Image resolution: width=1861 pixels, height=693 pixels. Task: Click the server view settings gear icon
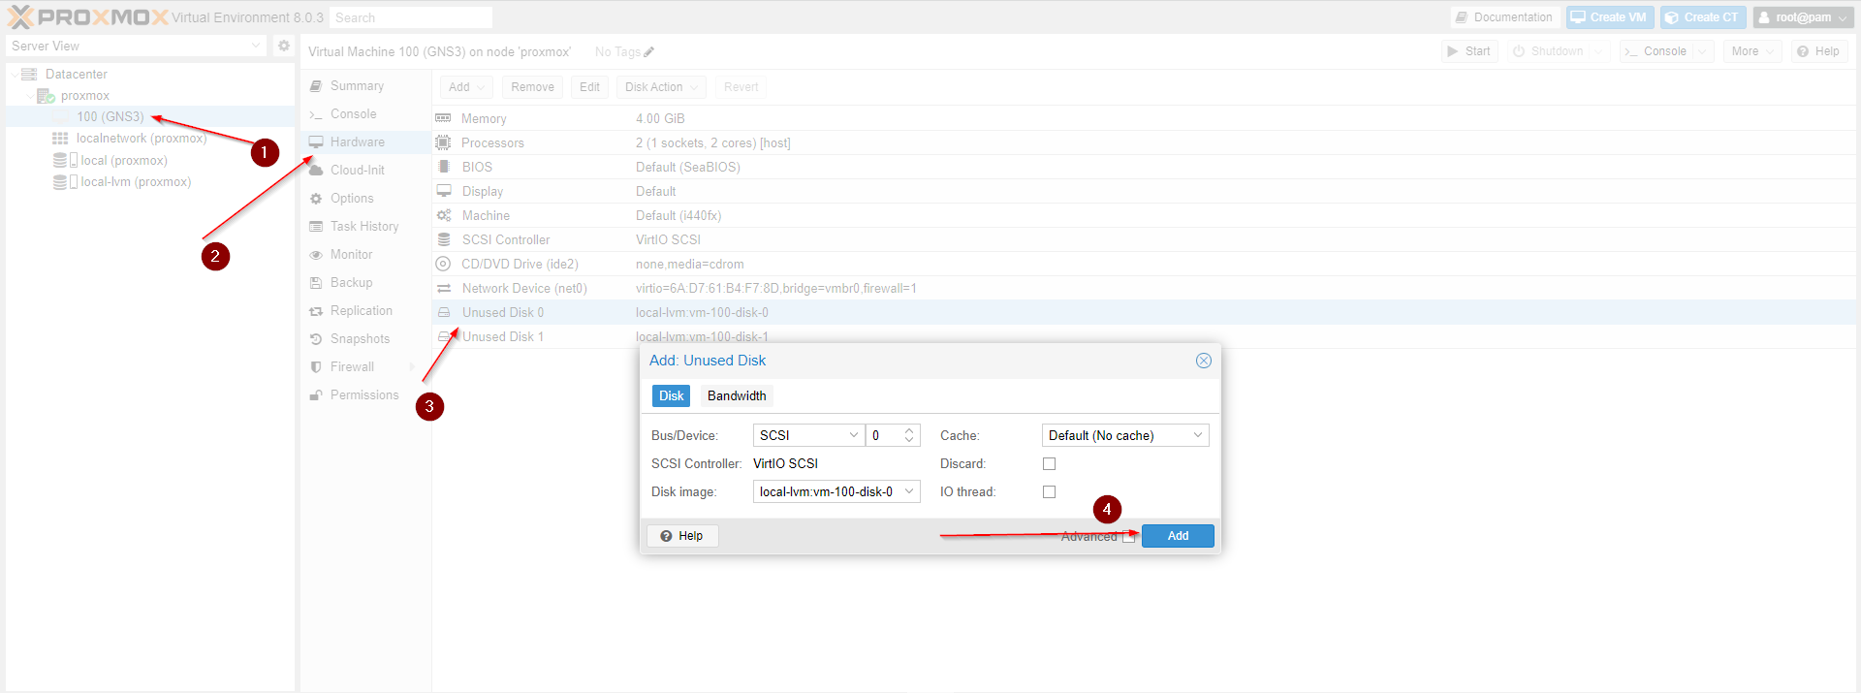(x=283, y=46)
